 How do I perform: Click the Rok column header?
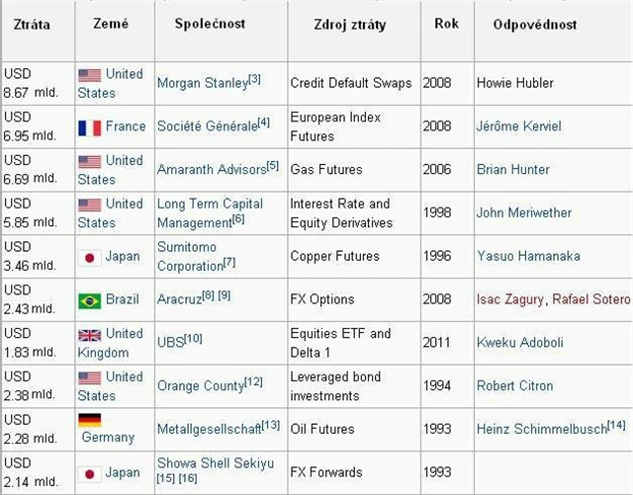point(446,23)
